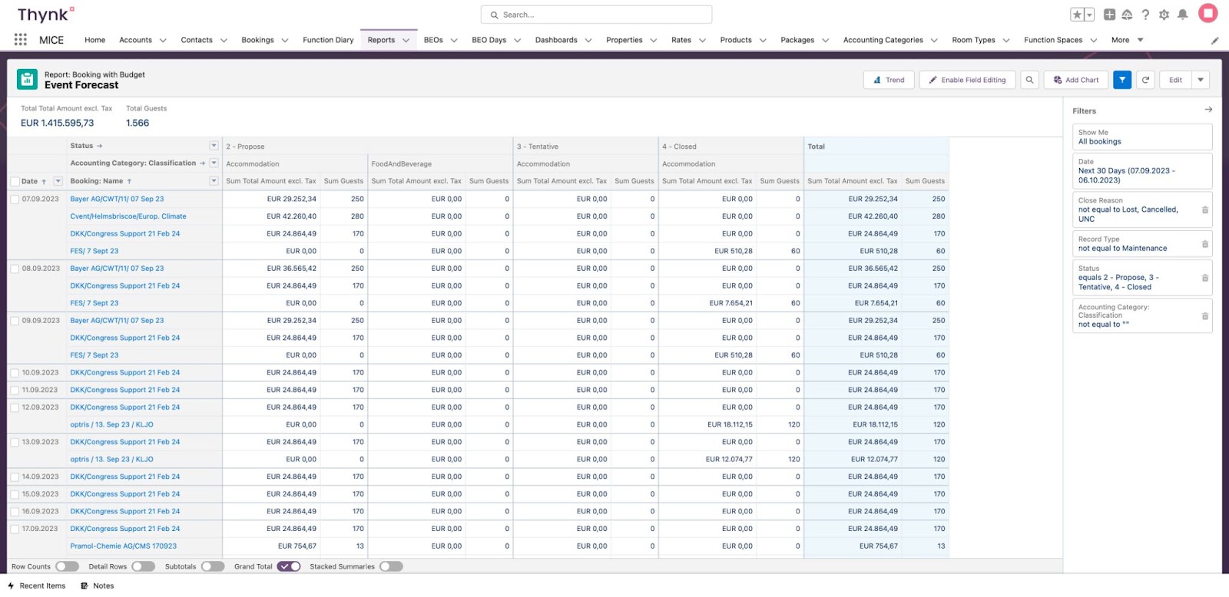
Task: Open the Cvent/Helmsbriscoe/Europ. Climate booking link
Action: pos(128,216)
